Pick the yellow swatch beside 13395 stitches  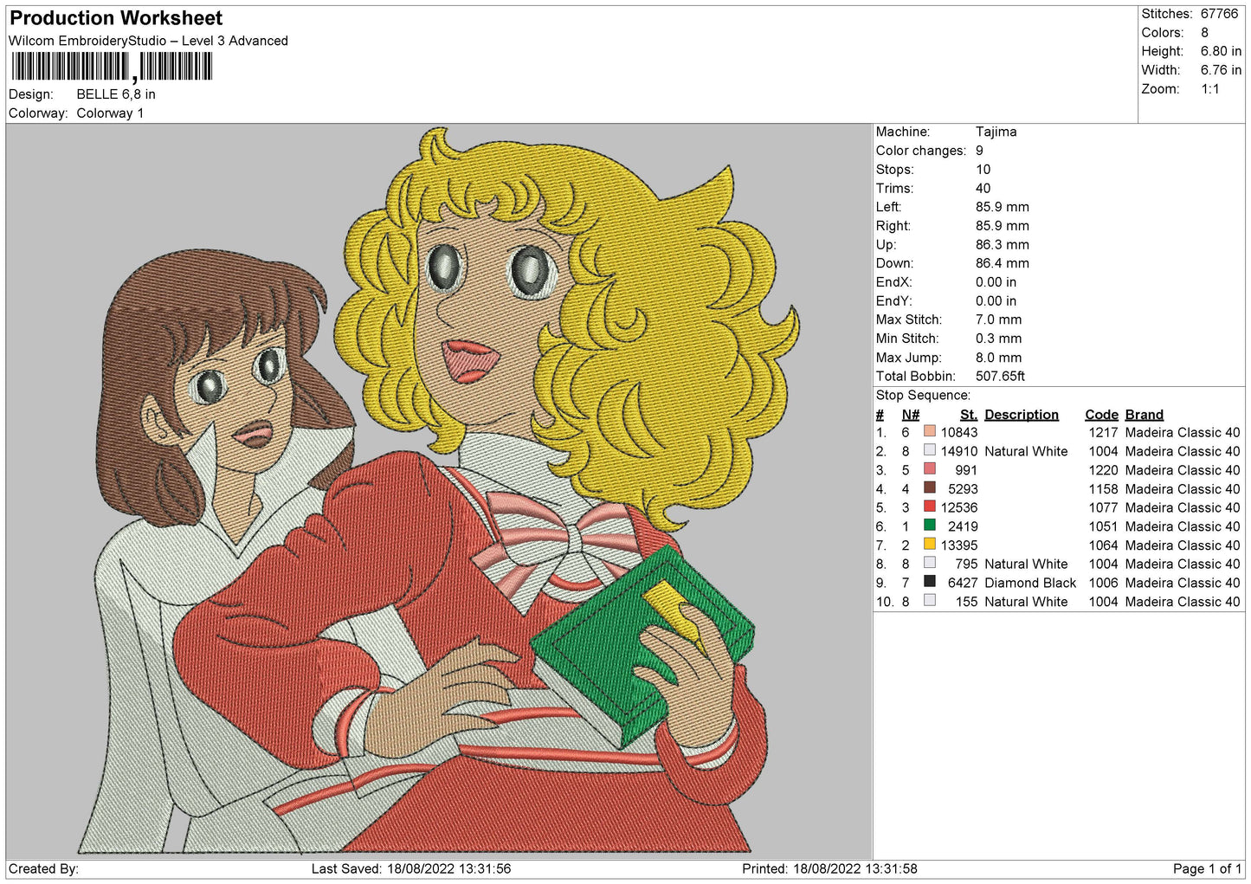929,545
